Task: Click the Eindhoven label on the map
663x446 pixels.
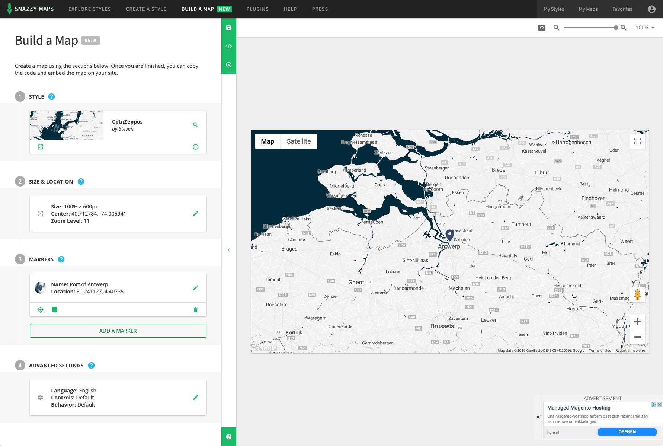Action: [593, 198]
